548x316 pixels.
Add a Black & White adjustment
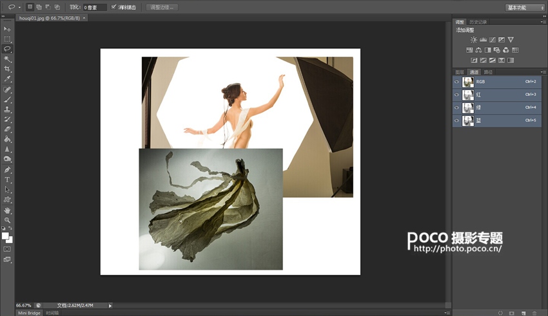(x=487, y=50)
